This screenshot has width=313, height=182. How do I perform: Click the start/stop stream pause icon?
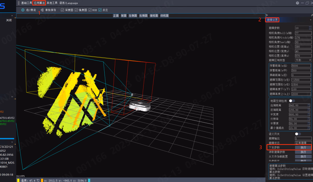click(x=23, y=10)
